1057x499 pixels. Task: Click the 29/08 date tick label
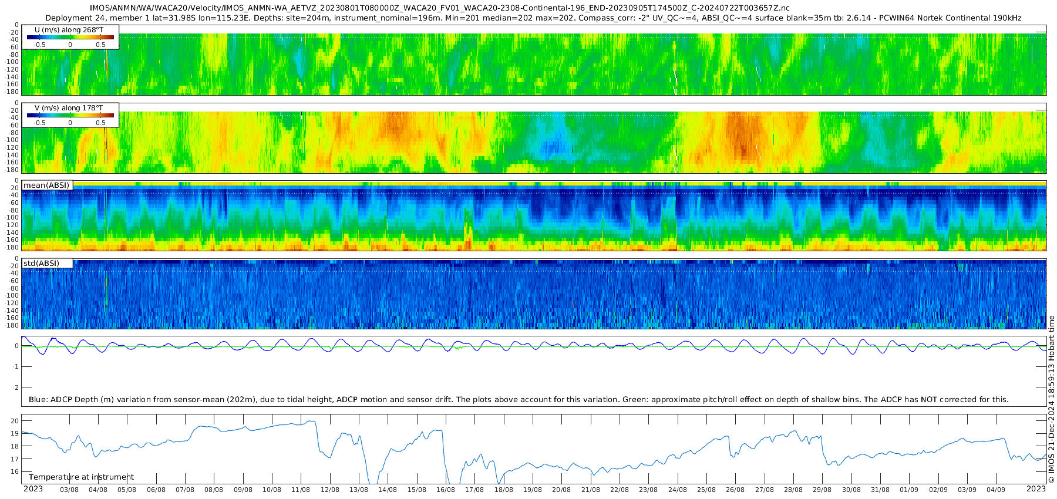click(x=822, y=490)
